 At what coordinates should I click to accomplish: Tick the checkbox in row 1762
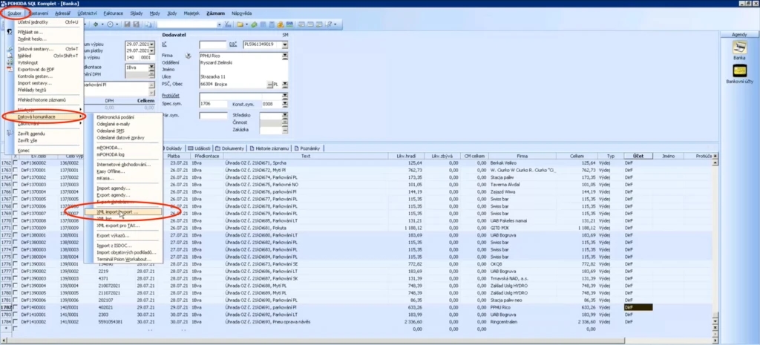pos(15,163)
